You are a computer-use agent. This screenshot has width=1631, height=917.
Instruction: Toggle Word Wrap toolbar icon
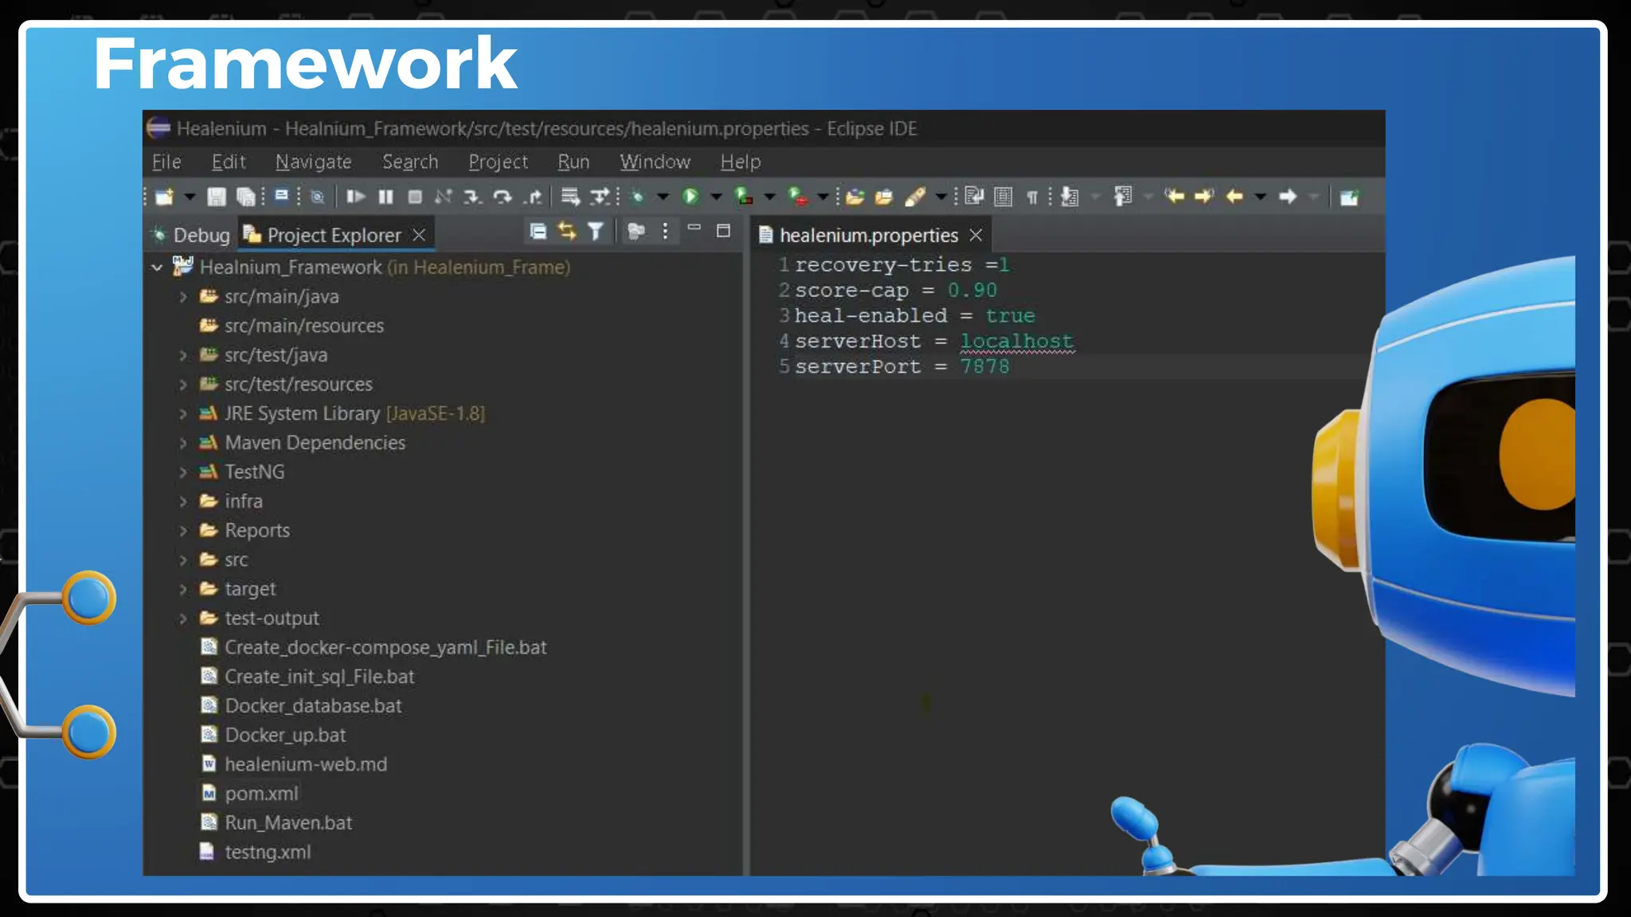974,197
